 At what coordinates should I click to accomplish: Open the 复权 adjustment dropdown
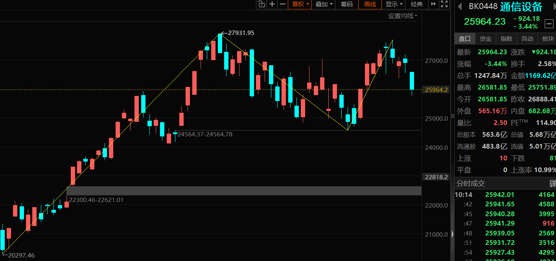(x=300, y=4)
